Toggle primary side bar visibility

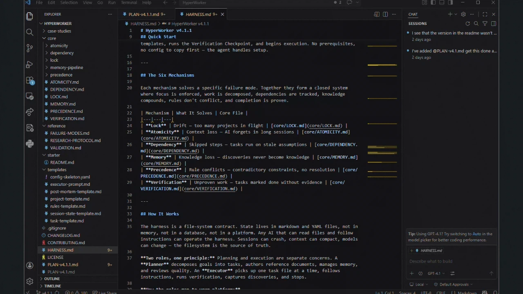tap(433, 3)
